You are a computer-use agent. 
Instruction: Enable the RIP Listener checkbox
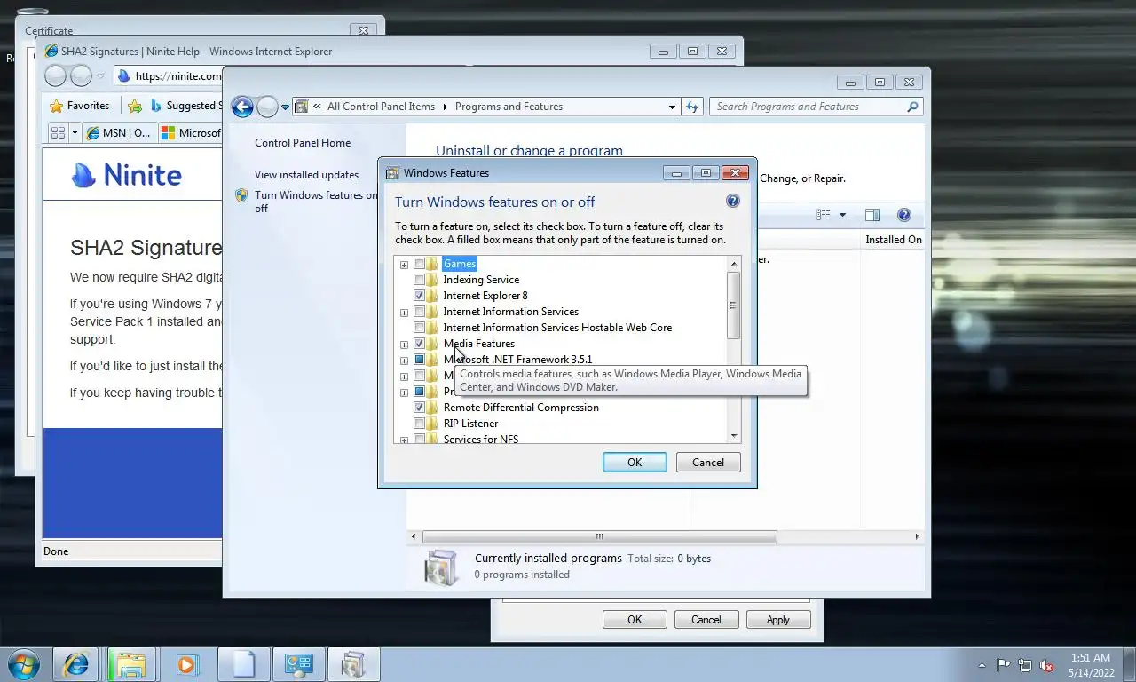(x=419, y=424)
